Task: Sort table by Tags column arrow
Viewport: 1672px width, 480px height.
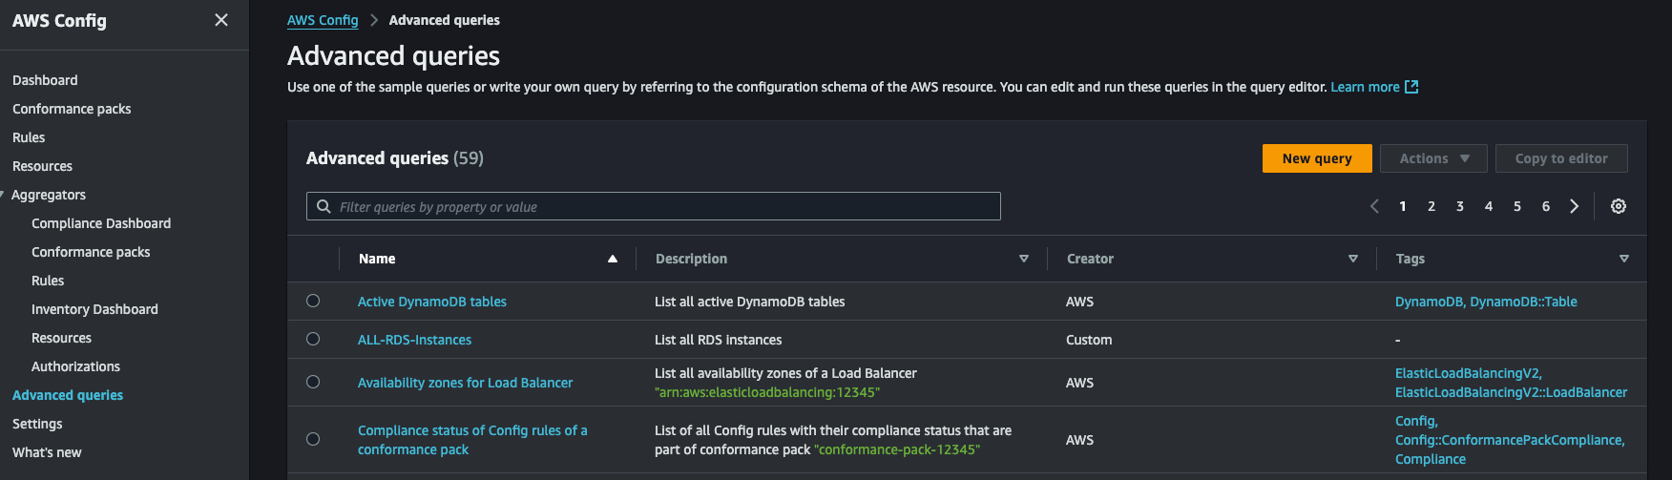Action: (1623, 259)
